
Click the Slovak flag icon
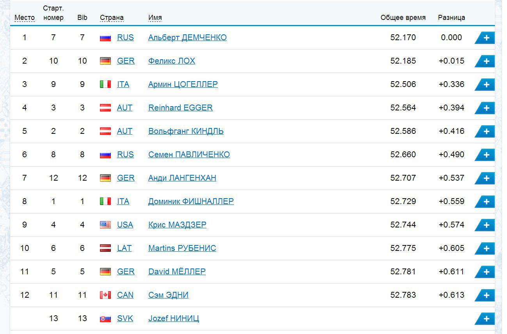(105, 319)
